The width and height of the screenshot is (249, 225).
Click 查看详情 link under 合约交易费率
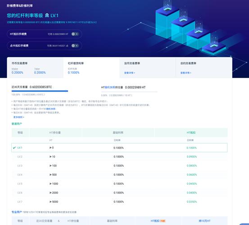[x=186, y=73]
